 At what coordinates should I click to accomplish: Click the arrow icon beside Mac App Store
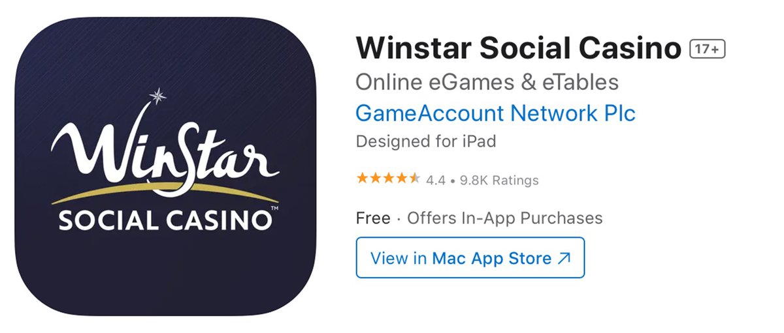point(564,258)
